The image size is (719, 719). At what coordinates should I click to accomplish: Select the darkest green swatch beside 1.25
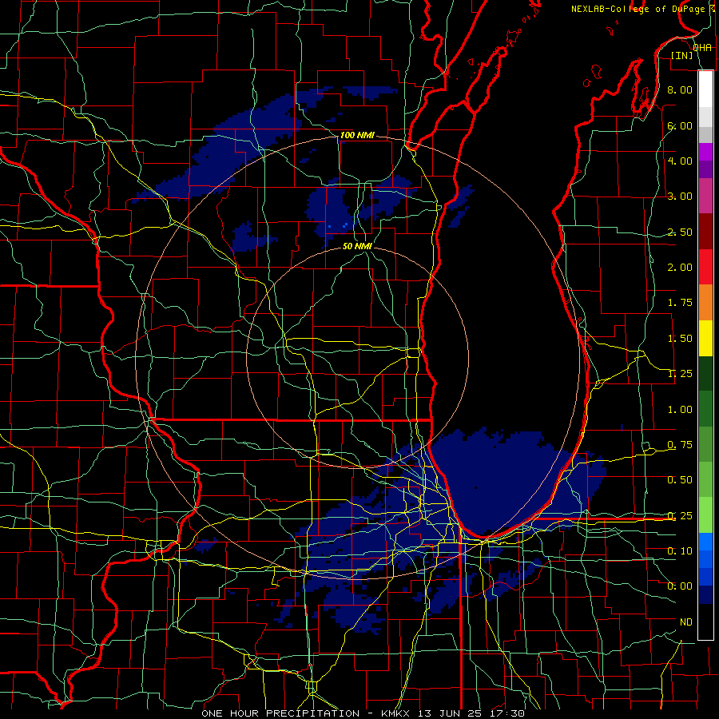point(705,374)
